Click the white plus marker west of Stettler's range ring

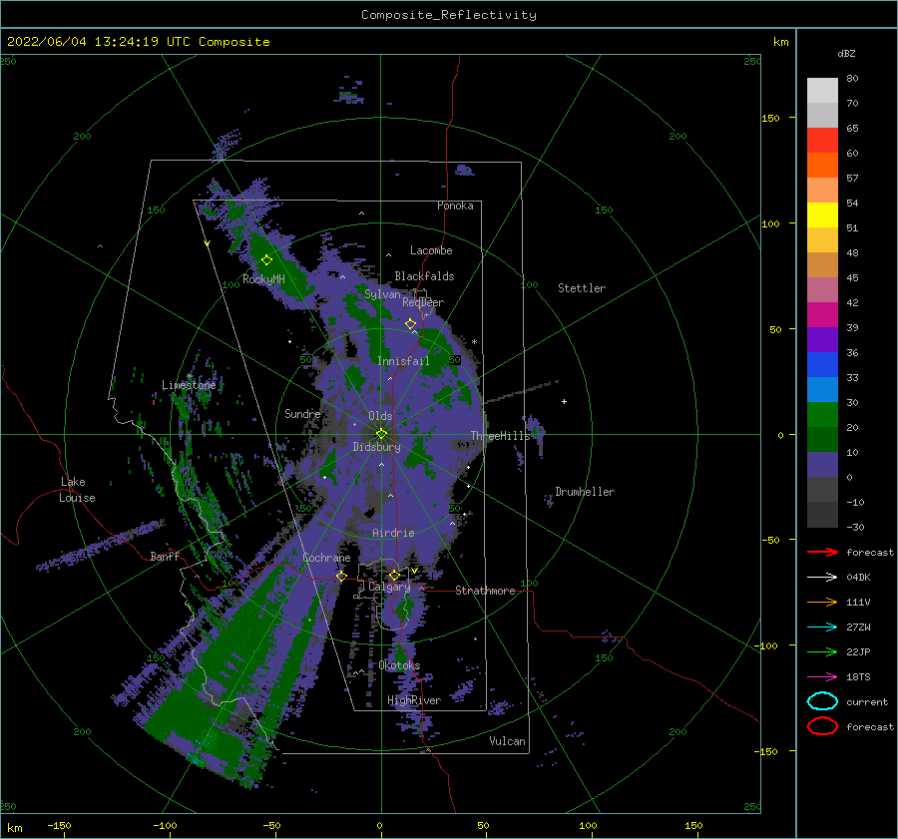pos(564,401)
